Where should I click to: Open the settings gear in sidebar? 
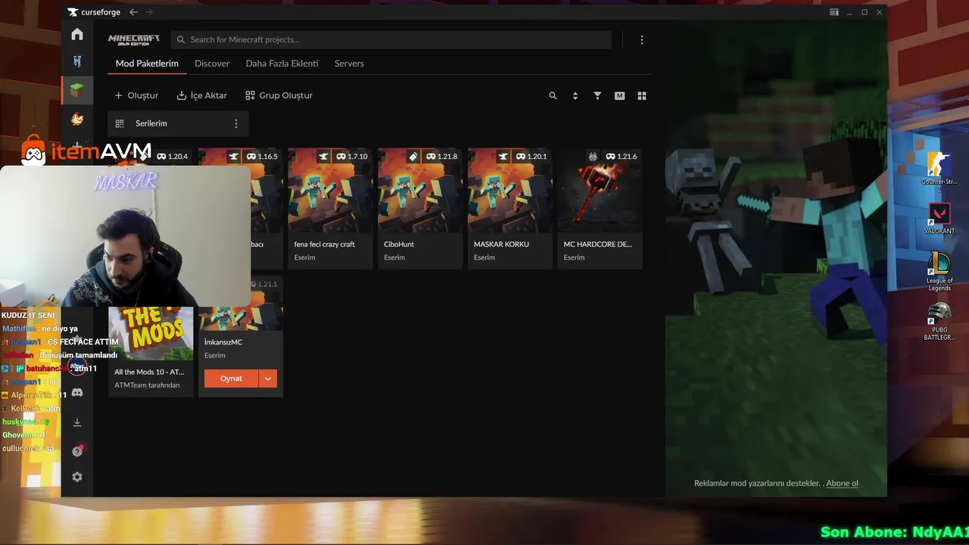pos(77,477)
